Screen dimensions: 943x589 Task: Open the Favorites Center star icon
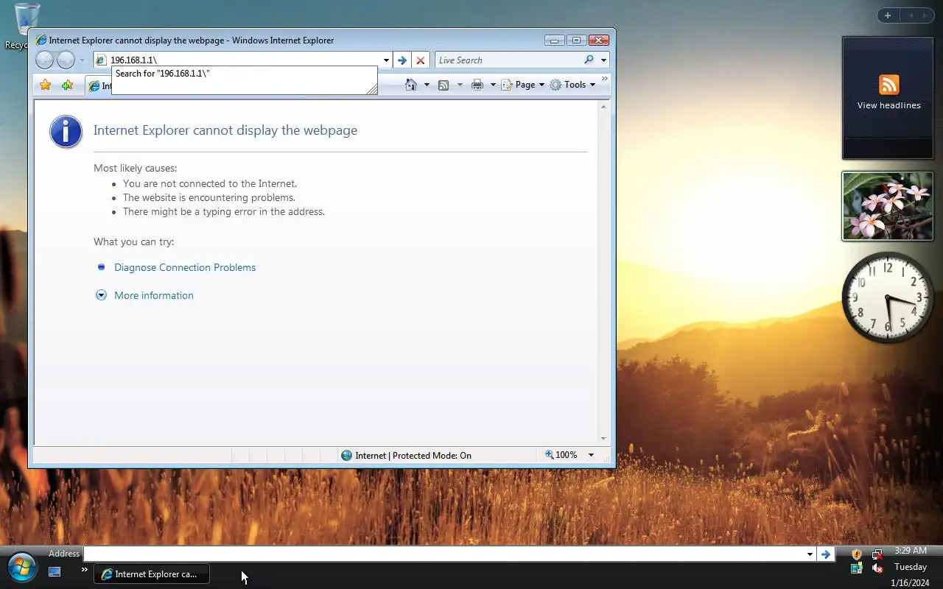point(46,85)
